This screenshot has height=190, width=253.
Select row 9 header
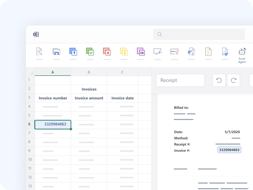pos(30,151)
